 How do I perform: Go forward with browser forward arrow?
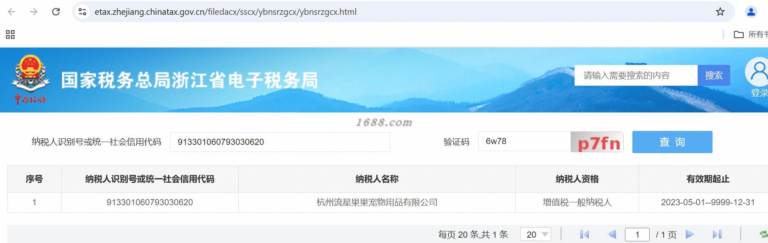coord(34,12)
